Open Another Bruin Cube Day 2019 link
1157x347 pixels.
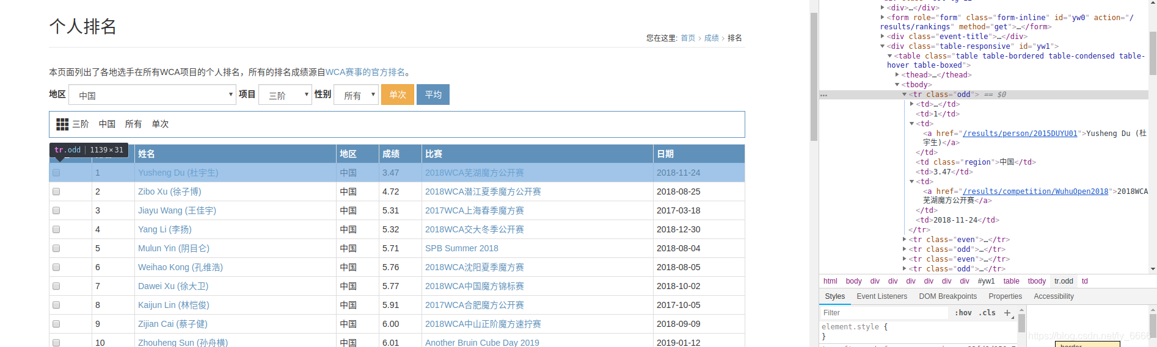click(482, 343)
